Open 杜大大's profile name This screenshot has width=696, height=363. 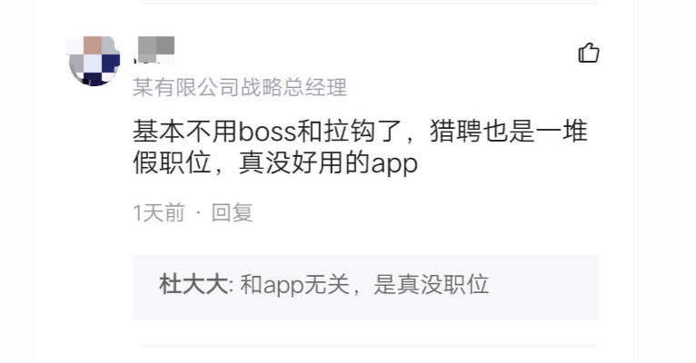tap(194, 285)
